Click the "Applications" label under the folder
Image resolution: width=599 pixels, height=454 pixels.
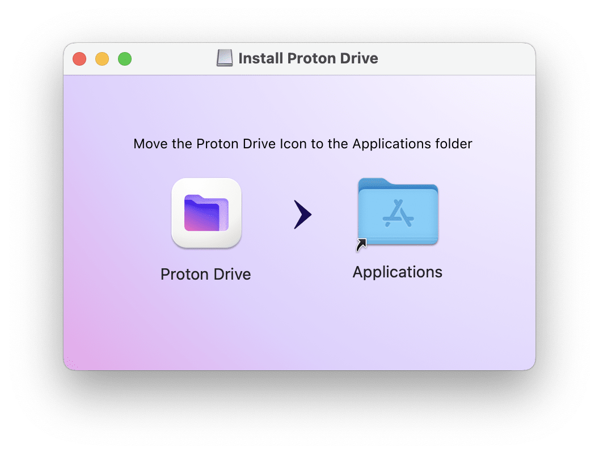[x=397, y=272]
